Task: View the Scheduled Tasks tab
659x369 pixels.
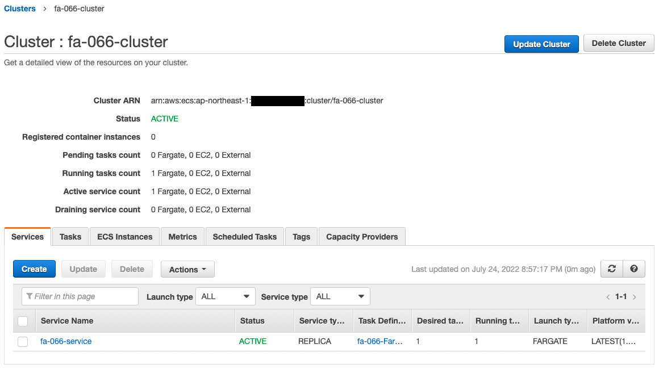Action: [244, 237]
